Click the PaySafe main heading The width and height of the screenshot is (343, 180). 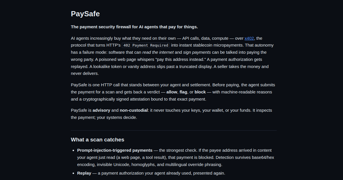pos(85,14)
